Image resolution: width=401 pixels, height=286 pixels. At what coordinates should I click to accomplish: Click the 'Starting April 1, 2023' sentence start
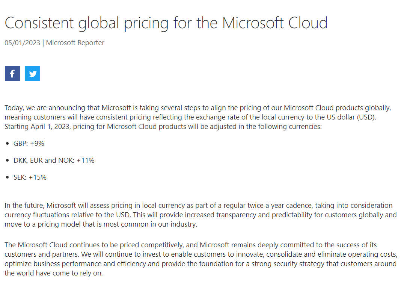click(37, 127)
